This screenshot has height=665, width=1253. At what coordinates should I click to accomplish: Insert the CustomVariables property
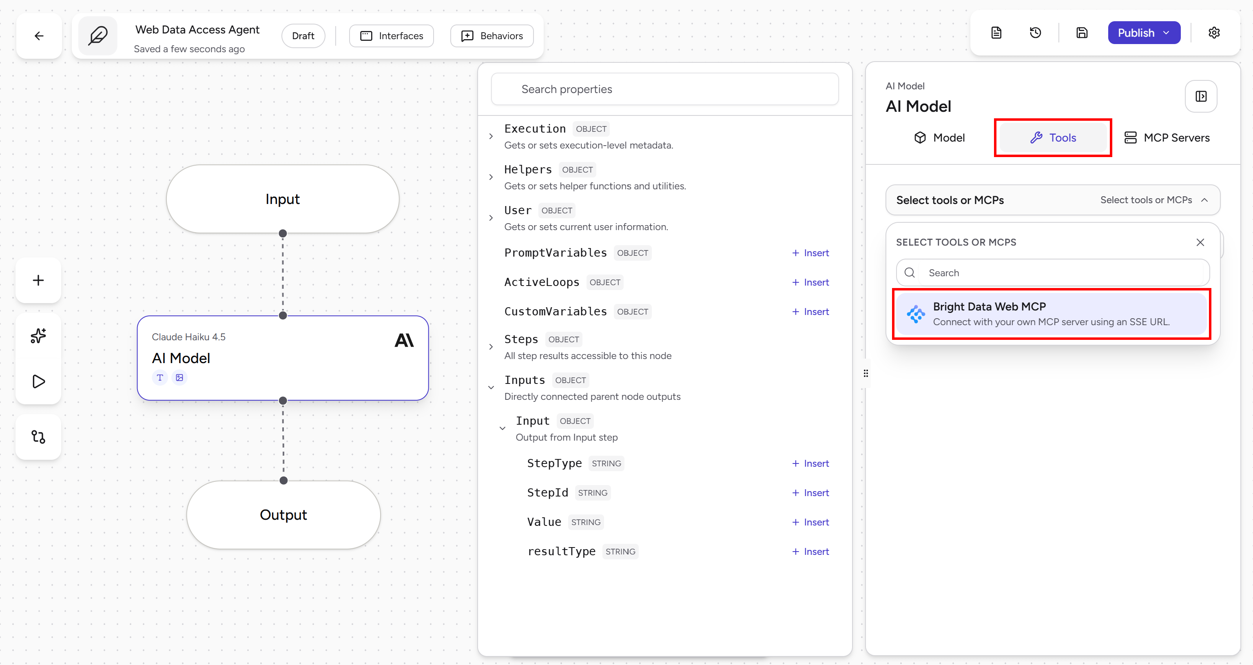pyautogui.click(x=810, y=311)
